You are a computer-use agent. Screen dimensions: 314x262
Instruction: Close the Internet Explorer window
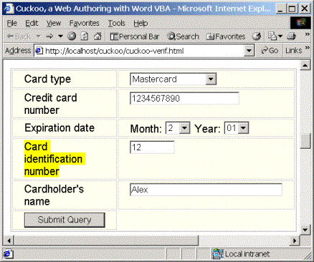(305, 9)
